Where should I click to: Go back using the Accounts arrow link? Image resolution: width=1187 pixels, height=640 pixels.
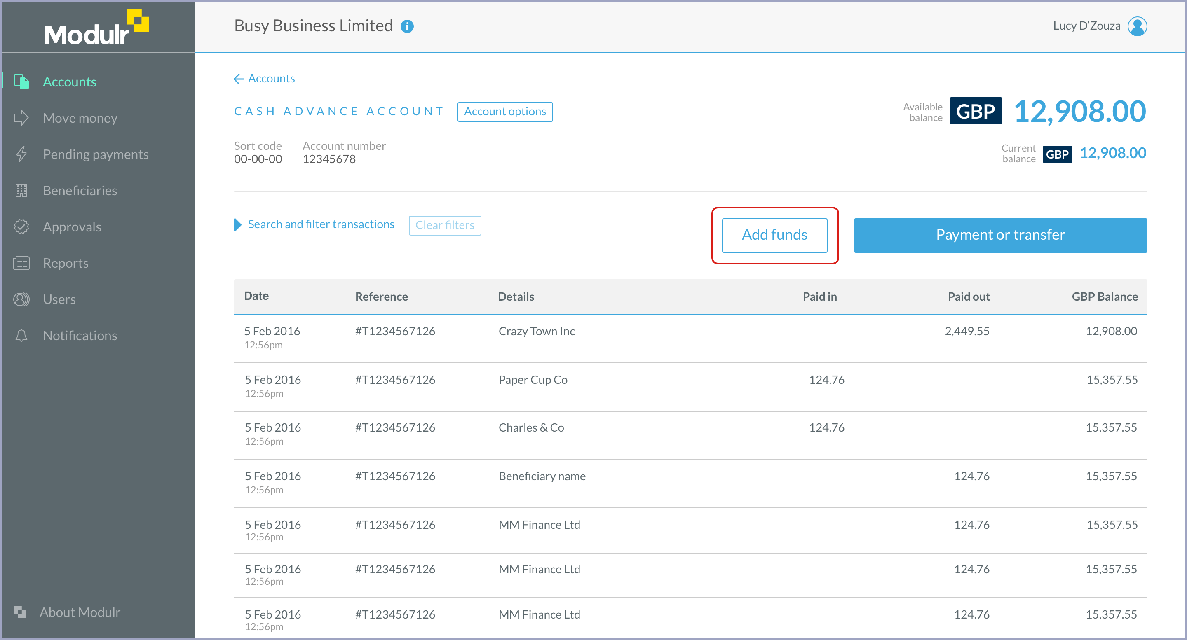pyautogui.click(x=265, y=79)
